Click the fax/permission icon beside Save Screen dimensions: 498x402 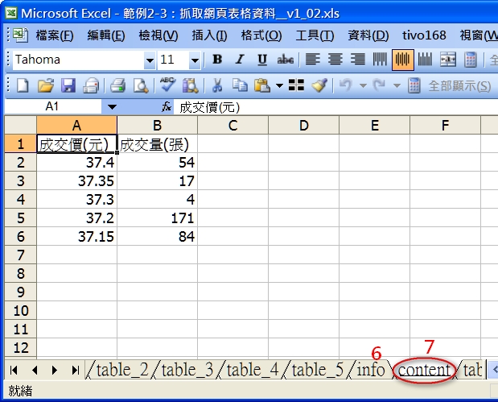coord(91,85)
